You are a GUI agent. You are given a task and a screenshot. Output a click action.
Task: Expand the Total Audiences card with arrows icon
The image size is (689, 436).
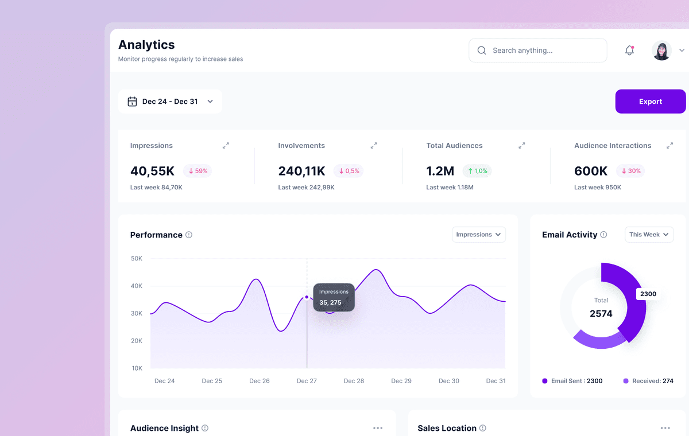coord(522,146)
